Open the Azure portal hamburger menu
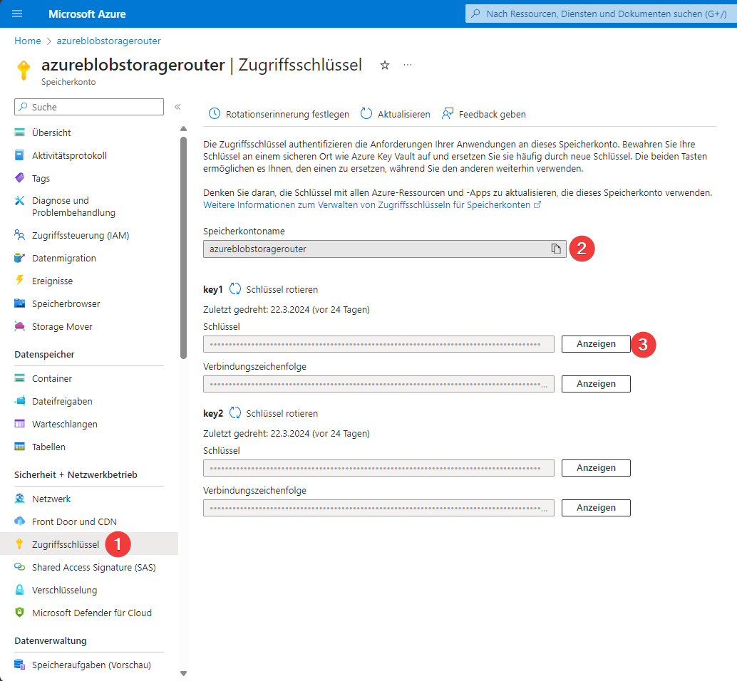 [x=17, y=14]
